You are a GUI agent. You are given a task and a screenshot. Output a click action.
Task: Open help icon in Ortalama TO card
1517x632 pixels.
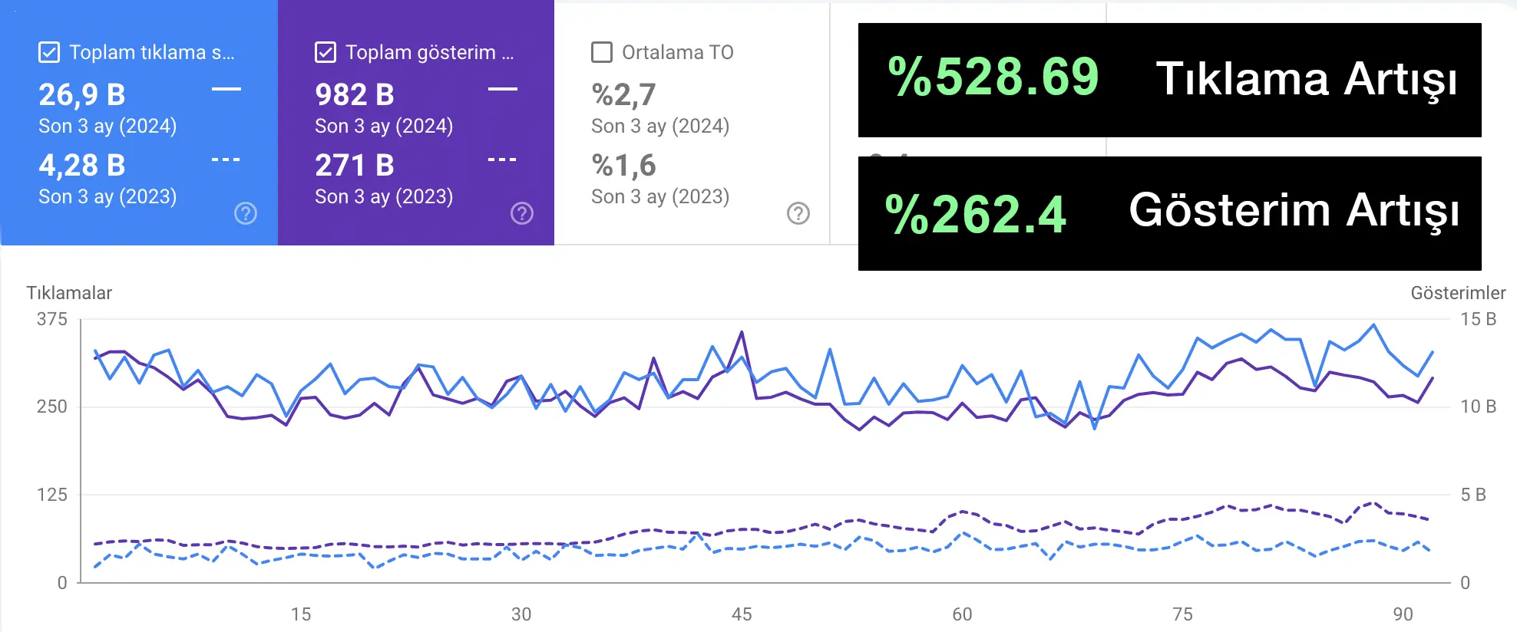[798, 213]
